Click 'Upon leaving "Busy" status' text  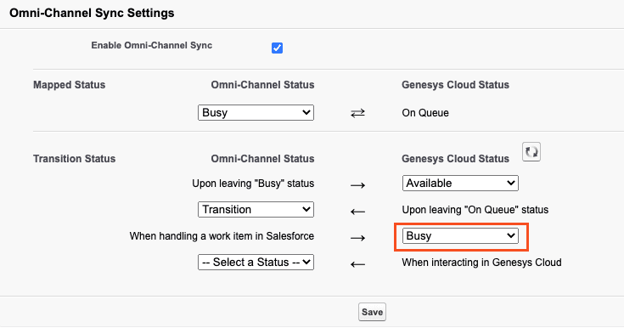[x=253, y=184]
